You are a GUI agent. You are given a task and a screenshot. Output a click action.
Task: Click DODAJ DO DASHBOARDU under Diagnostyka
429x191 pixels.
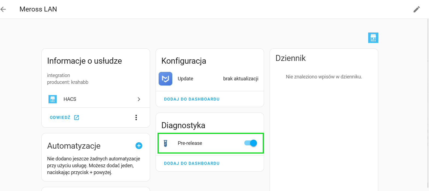(192, 163)
